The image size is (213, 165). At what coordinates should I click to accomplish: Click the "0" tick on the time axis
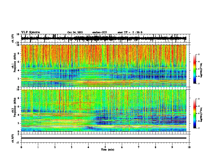pos(21,147)
